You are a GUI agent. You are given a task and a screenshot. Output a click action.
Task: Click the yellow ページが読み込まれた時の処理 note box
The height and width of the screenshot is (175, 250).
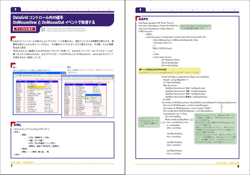click(x=169, y=71)
